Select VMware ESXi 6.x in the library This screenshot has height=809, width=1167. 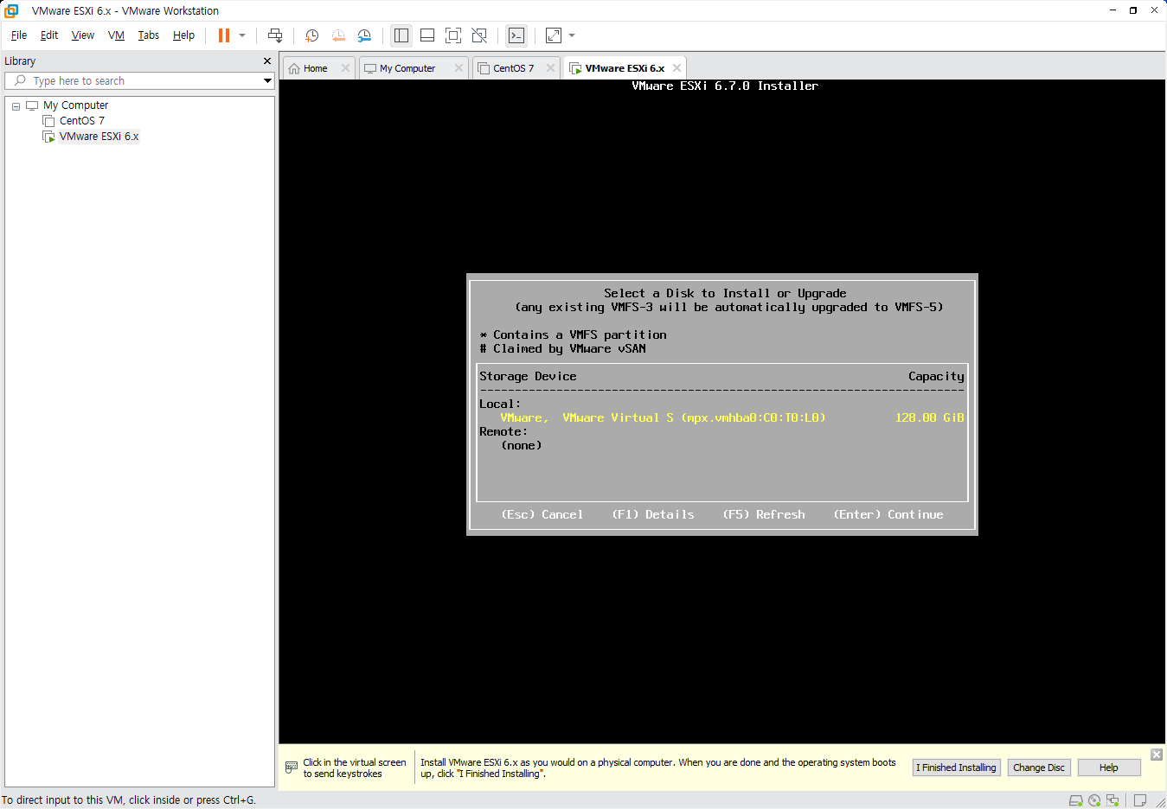coord(99,137)
